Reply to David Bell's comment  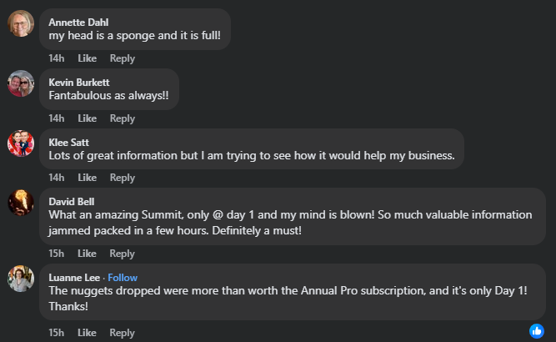tap(122, 254)
